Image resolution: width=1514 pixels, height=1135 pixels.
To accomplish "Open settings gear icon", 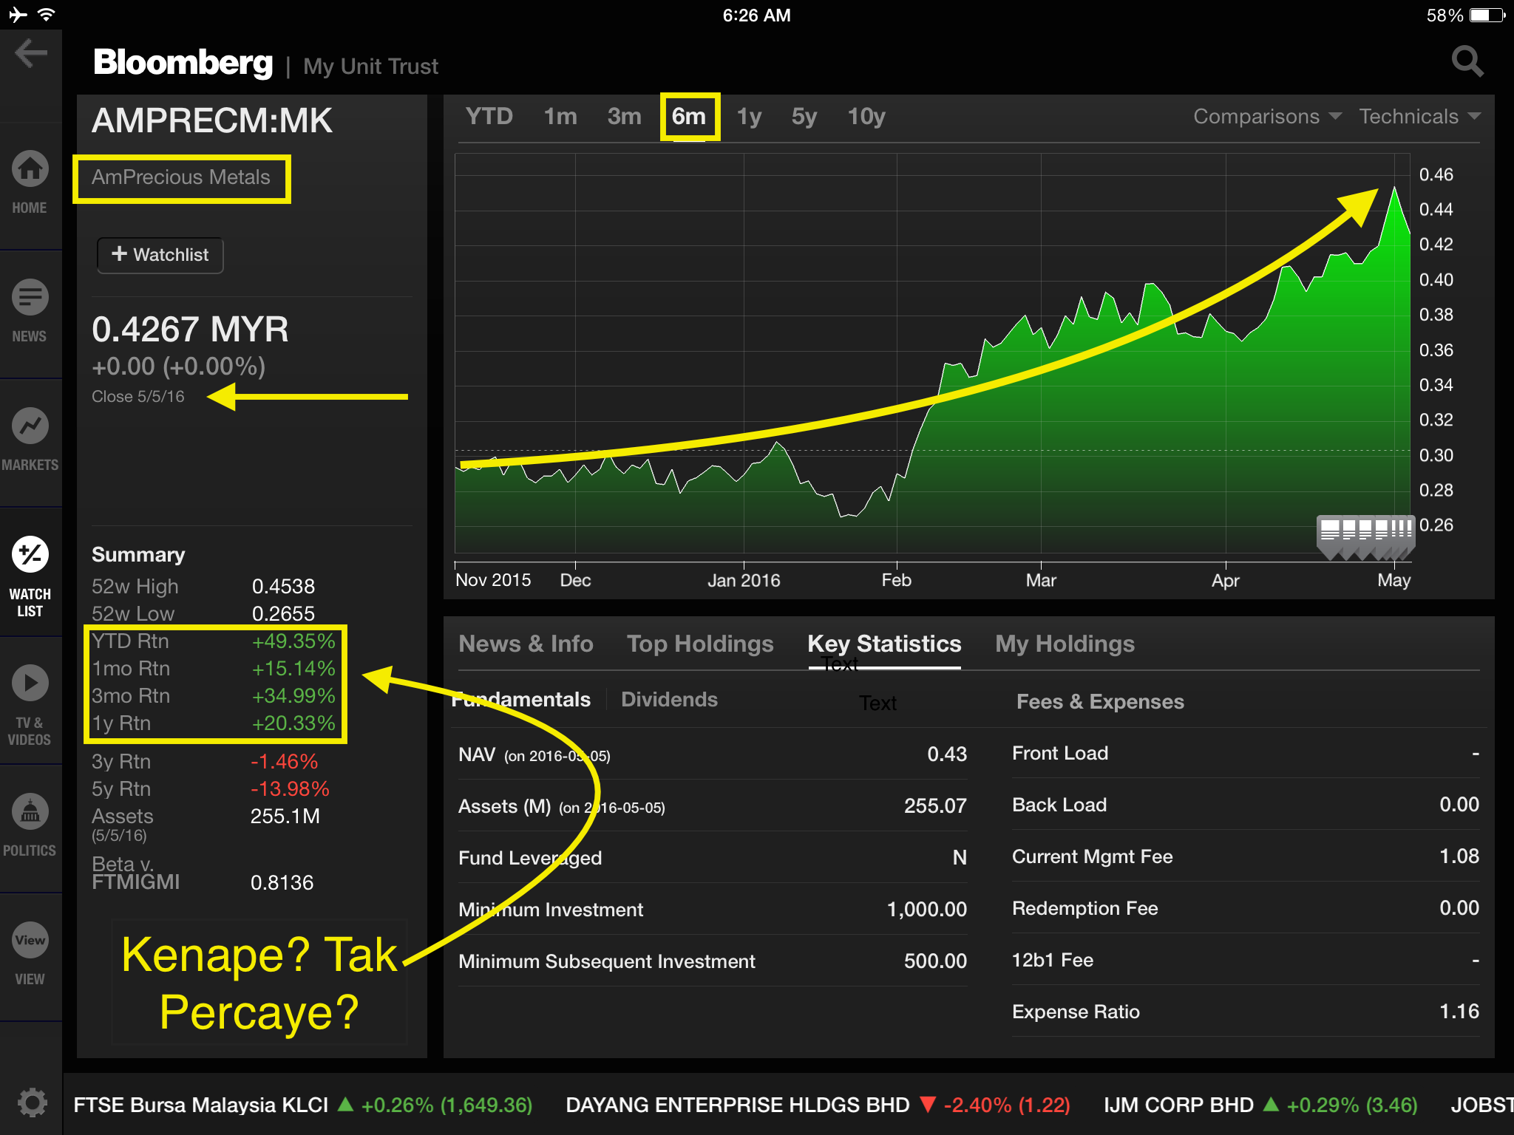I will (x=32, y=1103).
